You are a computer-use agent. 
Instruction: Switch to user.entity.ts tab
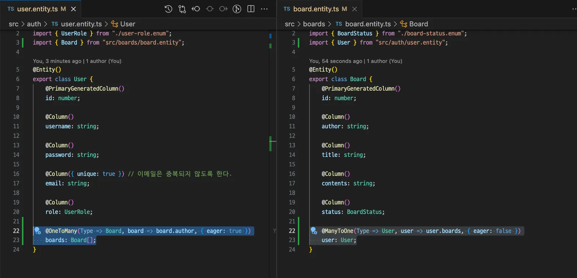(x=37, y=9)
